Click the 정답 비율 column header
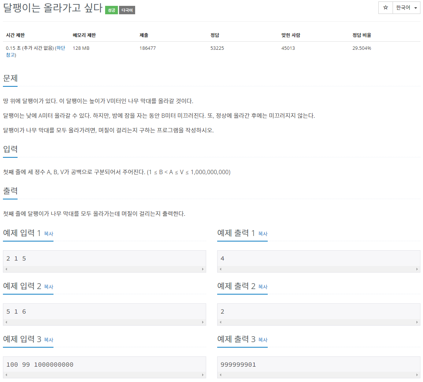Image resolution: width=423 pixels, height=382 pixels. (x=362, y=35)
